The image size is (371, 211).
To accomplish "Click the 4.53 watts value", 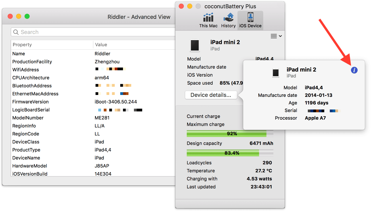I will tap(259, 179).
